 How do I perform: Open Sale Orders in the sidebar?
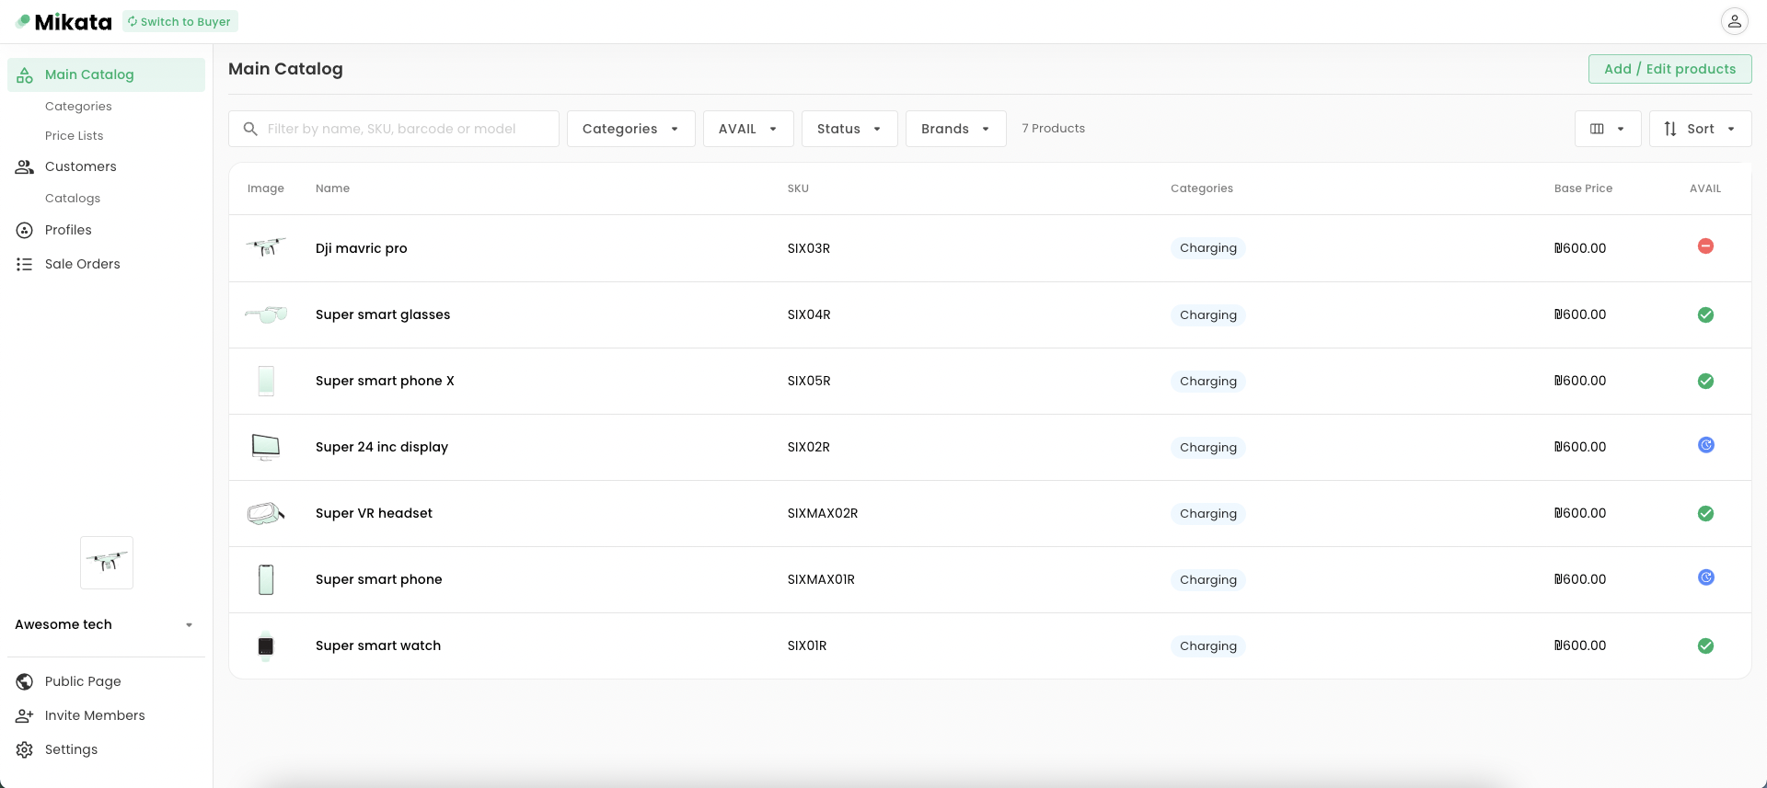[x=83, y=264]
